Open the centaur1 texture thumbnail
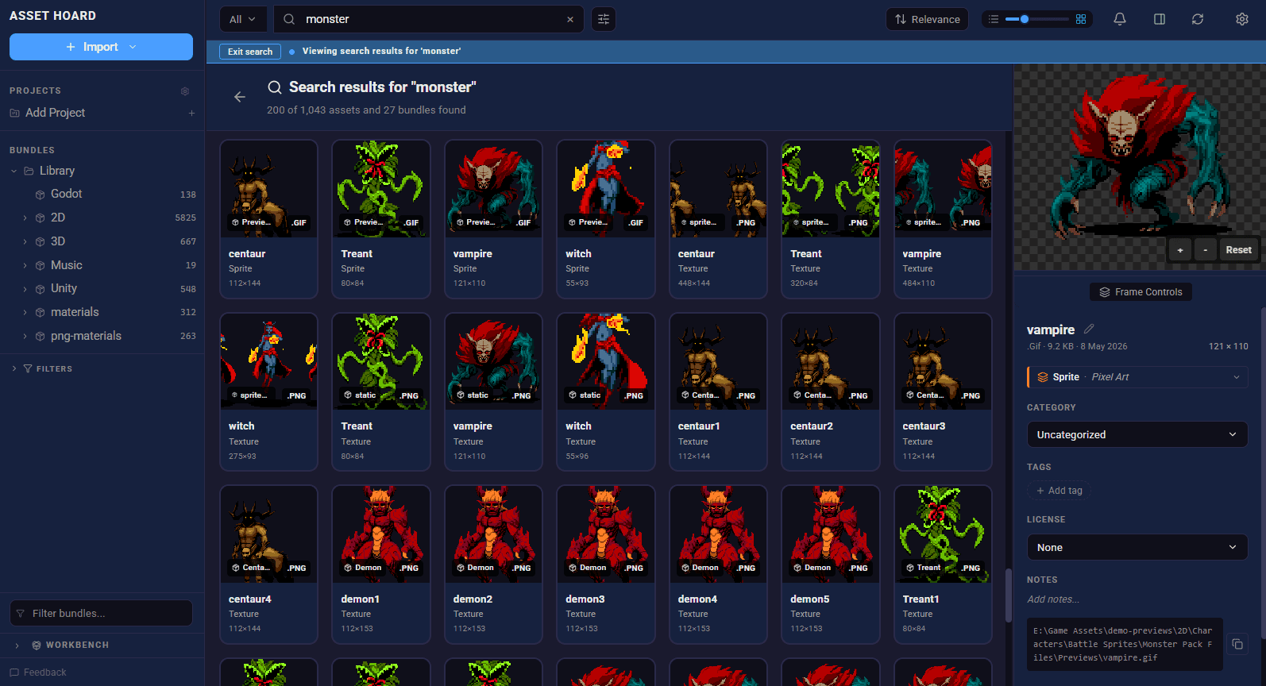The image size is (1266, 686). pos(718,361)
